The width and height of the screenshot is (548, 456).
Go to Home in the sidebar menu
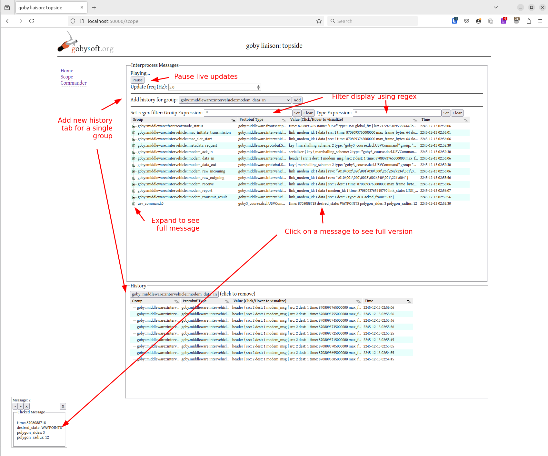coord(67,71)
